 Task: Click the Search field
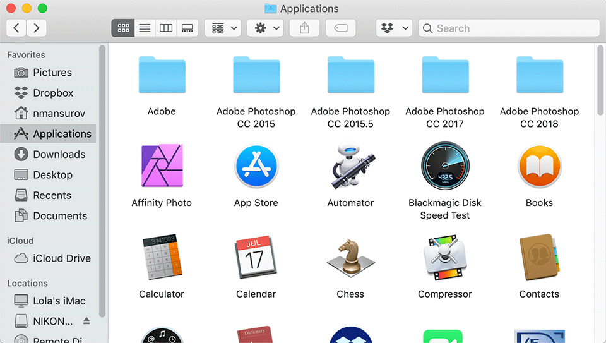pyautogui.click(x=509, y=28)
